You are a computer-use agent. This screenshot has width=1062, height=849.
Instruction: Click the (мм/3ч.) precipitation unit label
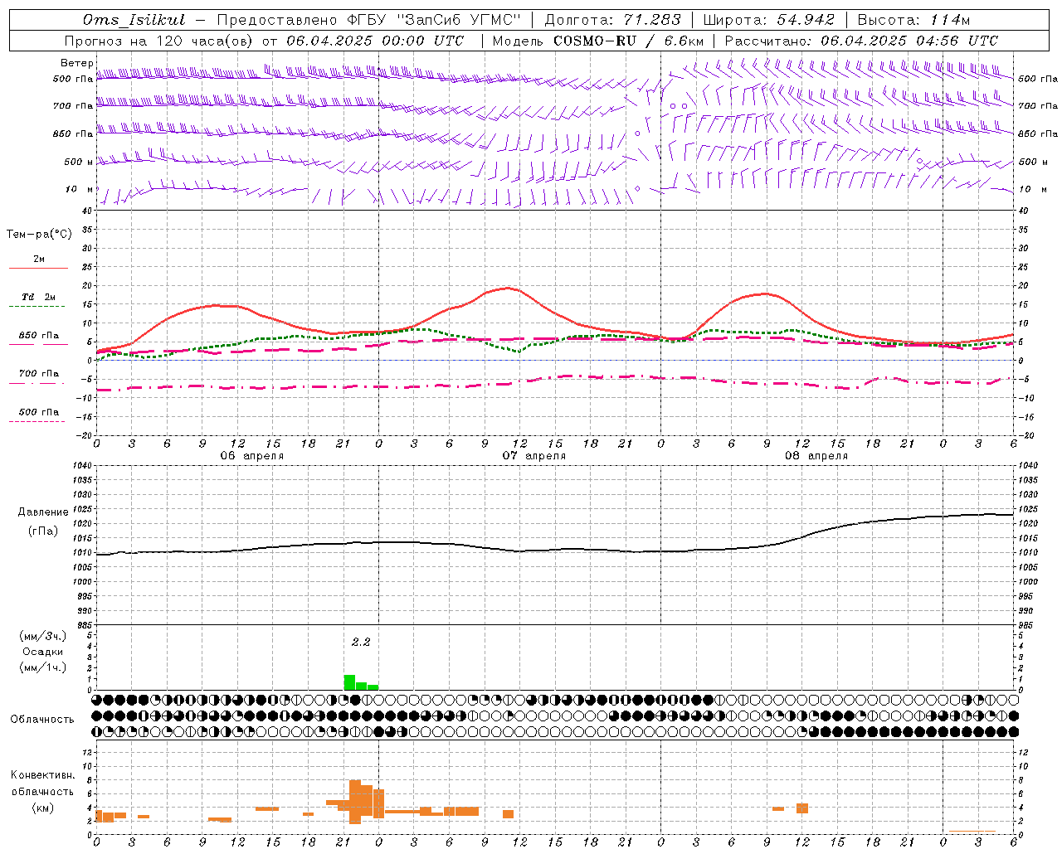pyautogui.click(x=43, y=636)
